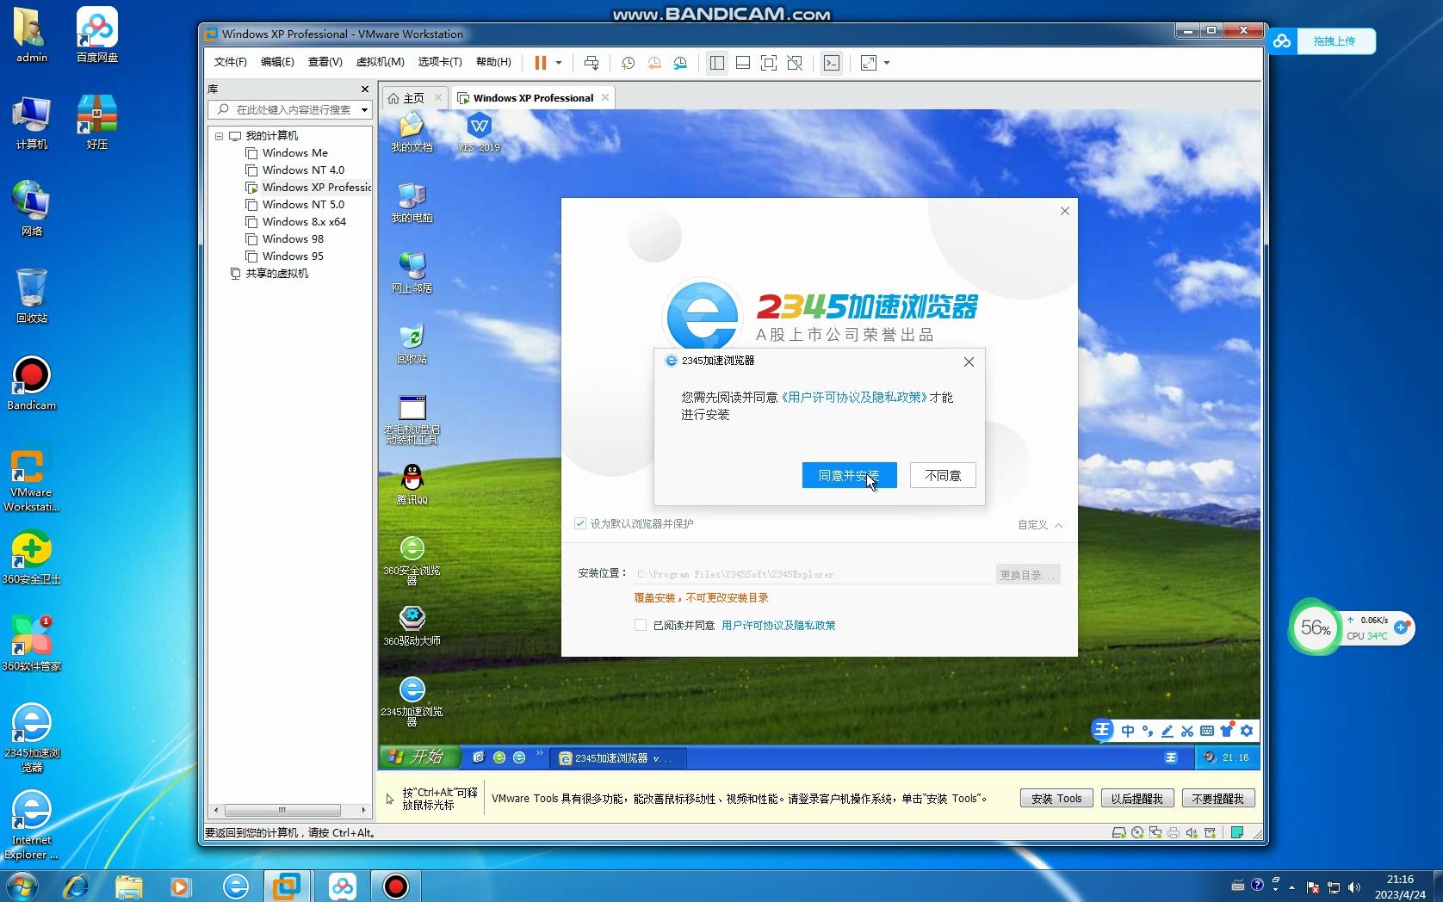Open the 帮助(H) menu
The width and height of the screenshot is (1443, 902).
[493, 62]
